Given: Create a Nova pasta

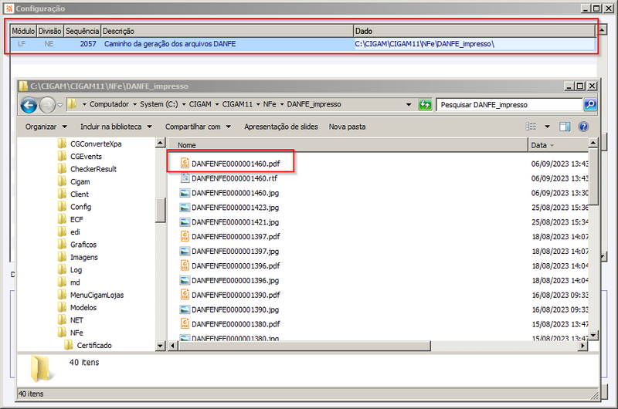Looking at the screenshot, I should point(347,127).
